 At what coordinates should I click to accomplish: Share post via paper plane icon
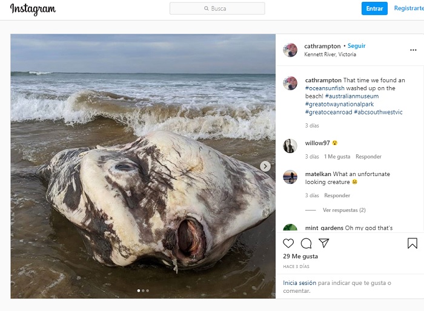pyautogui.click(x=324, y=243)
